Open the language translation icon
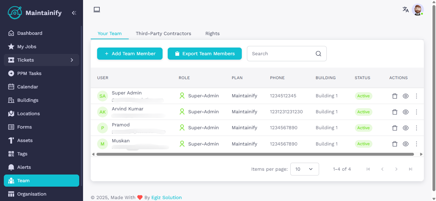The width and height of the screenshot is (436, 201). point(405,10)
